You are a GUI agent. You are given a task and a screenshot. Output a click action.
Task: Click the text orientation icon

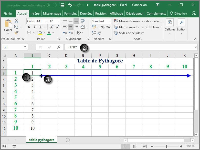(x=79, y=33)
